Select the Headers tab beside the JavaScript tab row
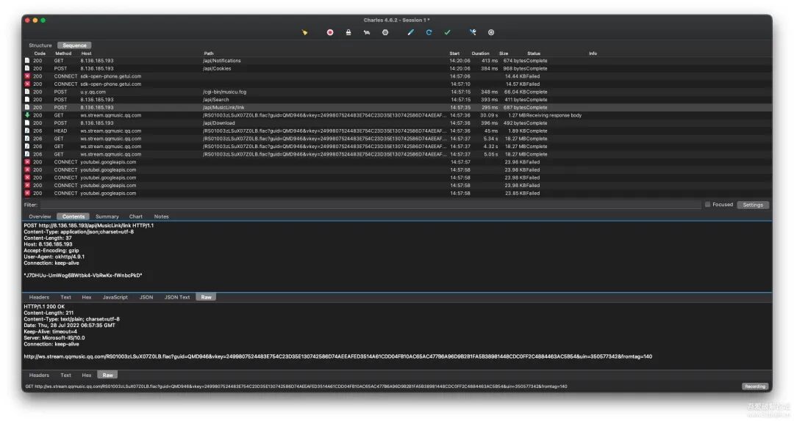 coord(39,297)
